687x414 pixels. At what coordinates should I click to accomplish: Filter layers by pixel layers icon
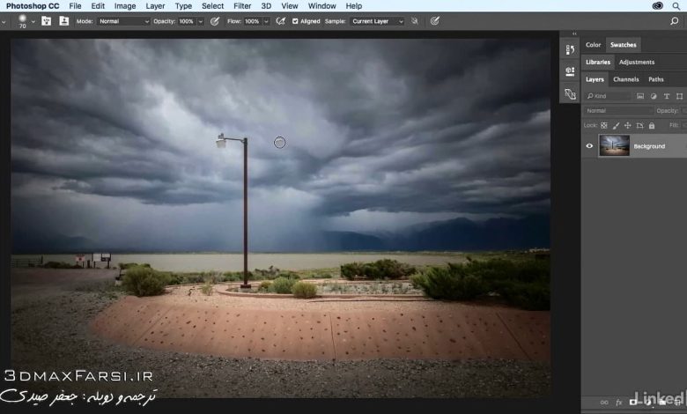pos(640,96)
